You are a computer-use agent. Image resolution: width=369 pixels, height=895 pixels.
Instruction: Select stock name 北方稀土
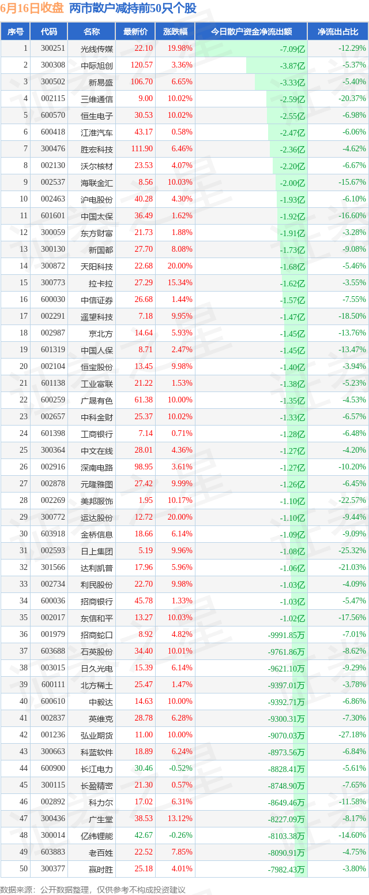[97, 685]
